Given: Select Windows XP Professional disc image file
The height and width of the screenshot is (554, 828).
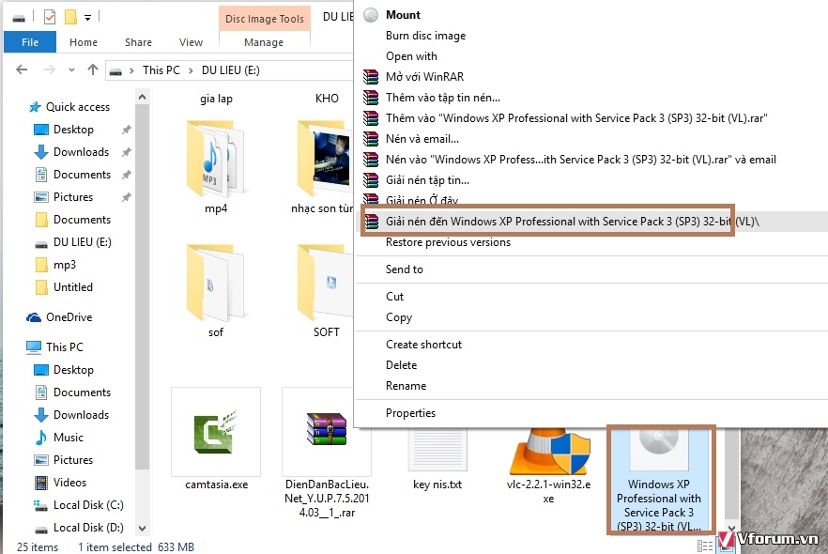Looking at the screenshot, I should pyautogui.click(x=658, y=480).
